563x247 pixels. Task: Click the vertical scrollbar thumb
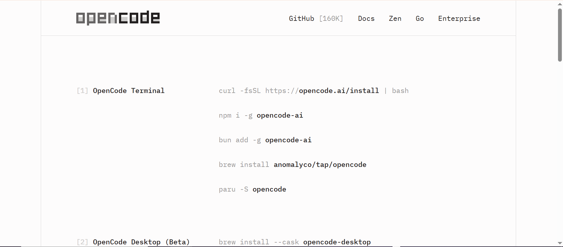coord(560,35)
